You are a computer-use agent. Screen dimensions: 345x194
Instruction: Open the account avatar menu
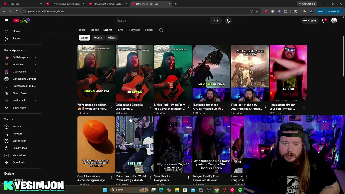pos(334,20)
